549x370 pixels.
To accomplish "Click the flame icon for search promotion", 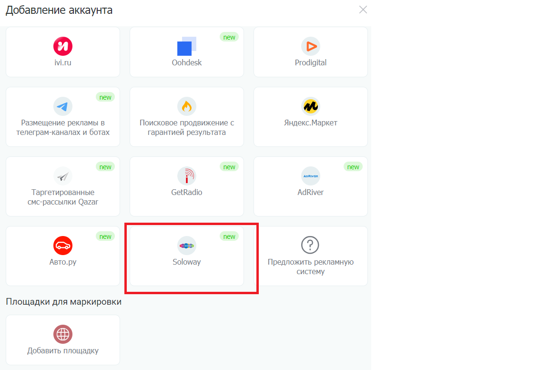I will pyautogui.click(x=187, y=106).
